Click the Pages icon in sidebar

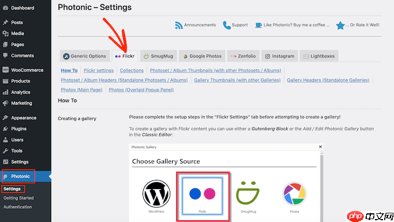tap(5, 45)
